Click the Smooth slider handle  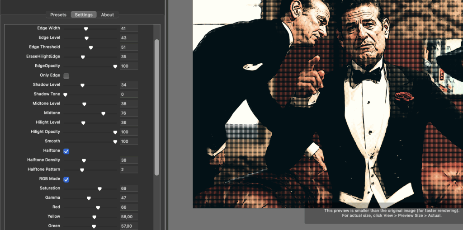115,141
